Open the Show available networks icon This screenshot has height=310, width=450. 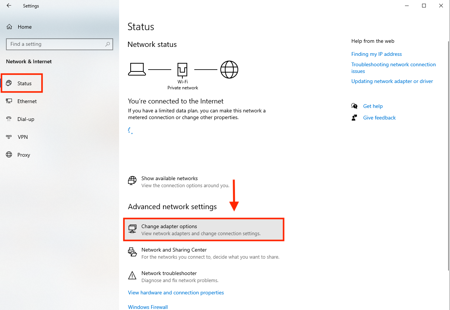coord(132,180)
